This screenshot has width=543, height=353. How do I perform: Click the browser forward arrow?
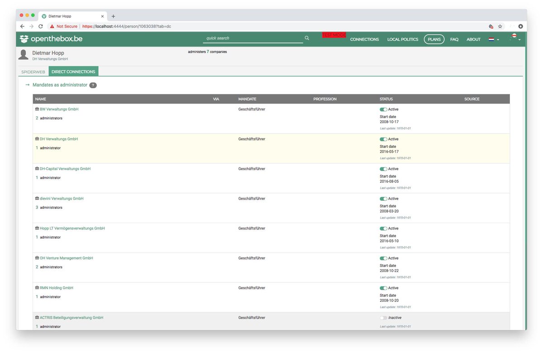pos(31,26)
